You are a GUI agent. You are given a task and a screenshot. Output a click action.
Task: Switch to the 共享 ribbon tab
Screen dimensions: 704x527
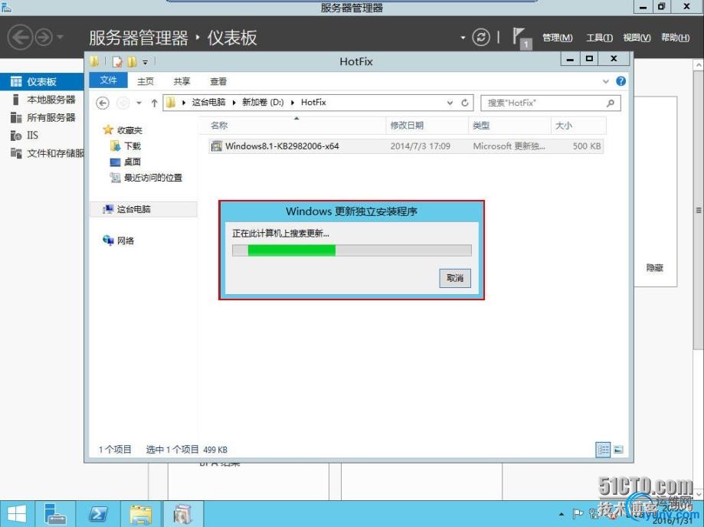point(182,81)
